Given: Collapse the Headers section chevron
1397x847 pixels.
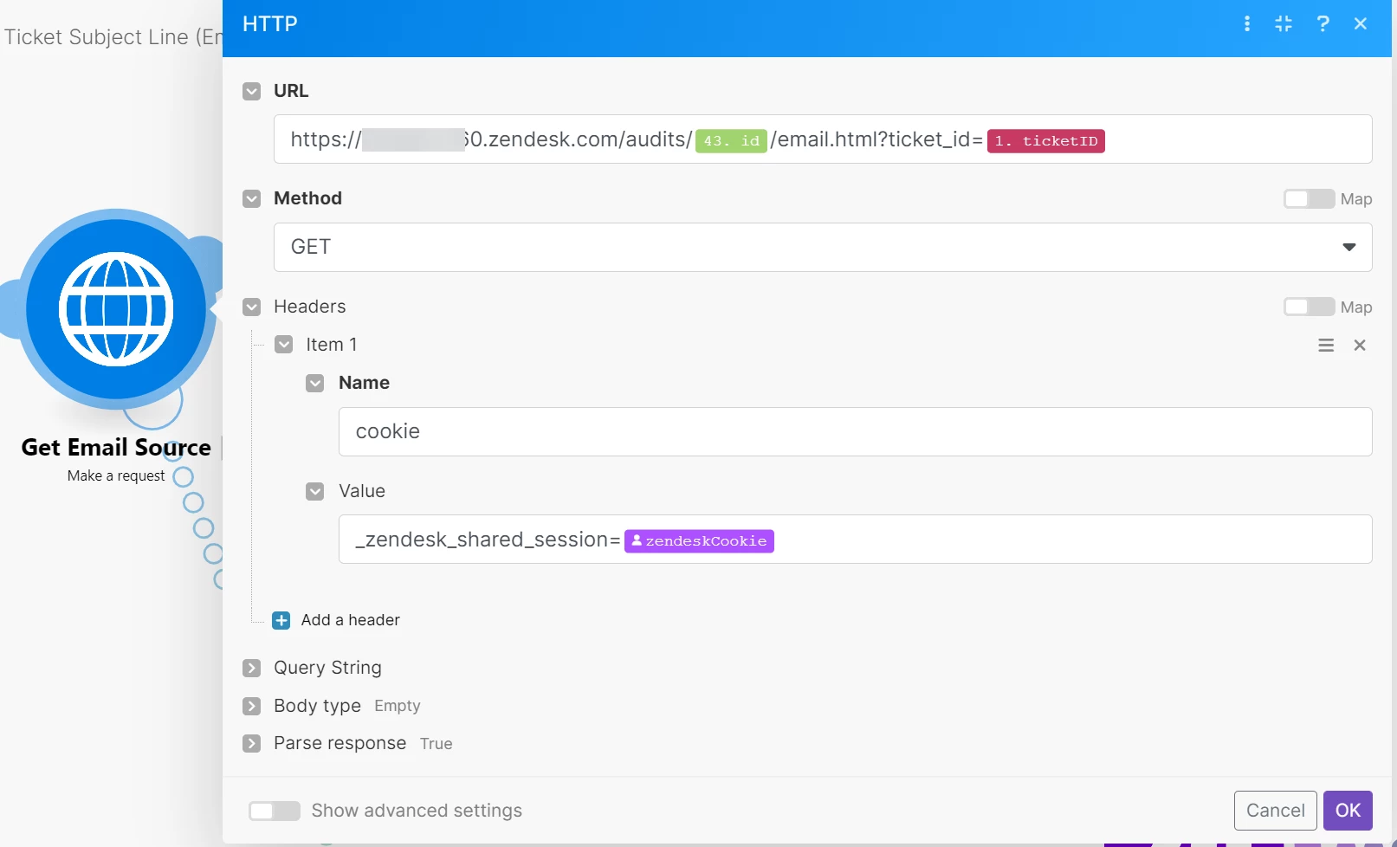Looking at the screenshot, I should pos(252,307).
